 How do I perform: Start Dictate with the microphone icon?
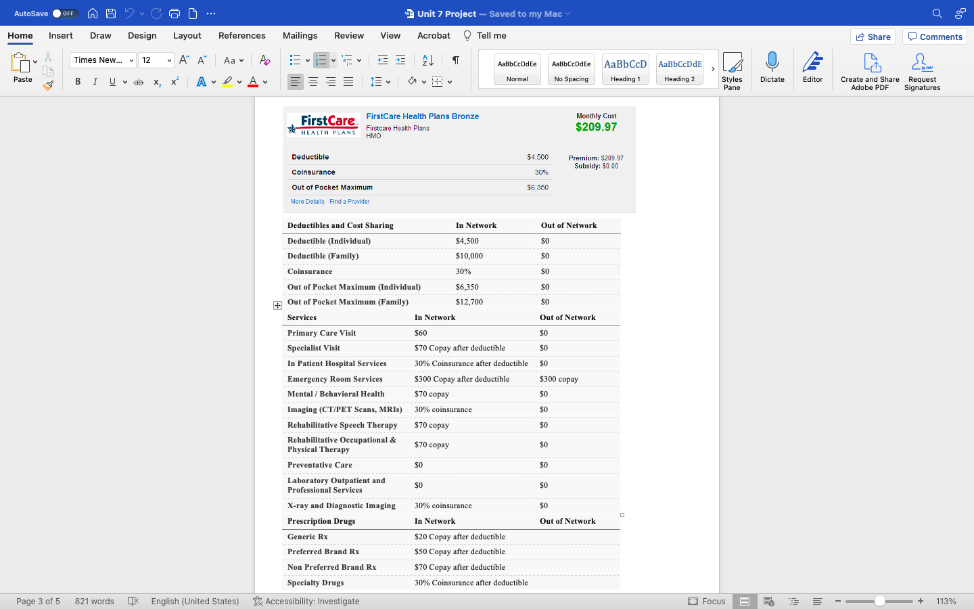pos(772,68)
